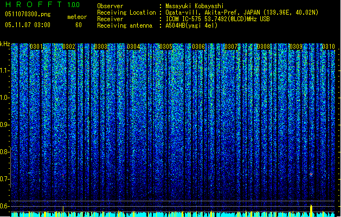
Task: Click the HROFFT 1.0.0 title text
Action: (x=43, y=4)
